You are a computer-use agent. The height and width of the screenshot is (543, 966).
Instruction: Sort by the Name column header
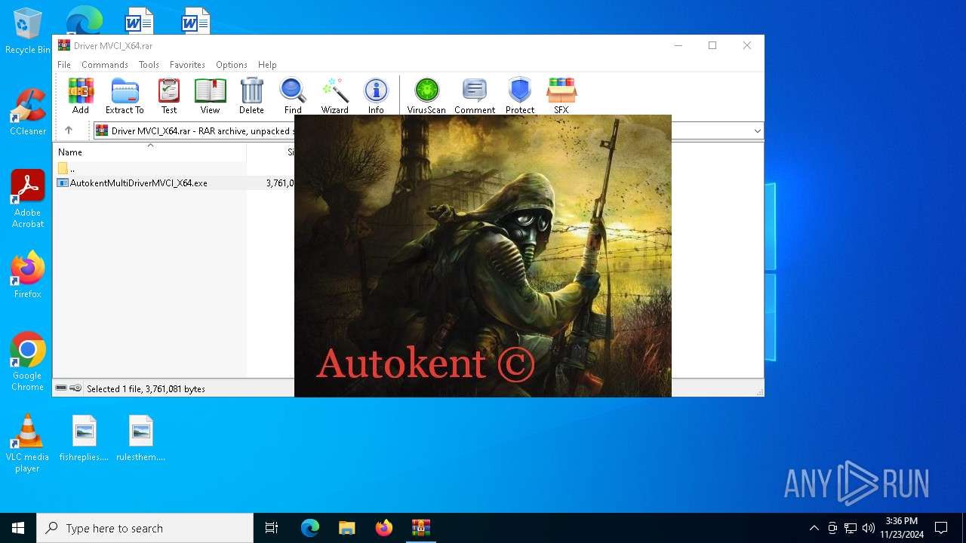coord(150,152)
